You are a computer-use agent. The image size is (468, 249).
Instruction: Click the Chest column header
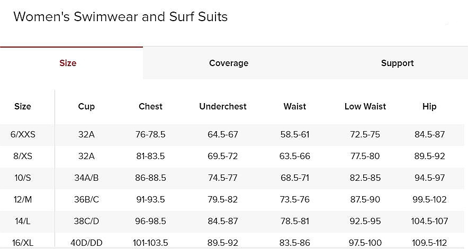150,106
